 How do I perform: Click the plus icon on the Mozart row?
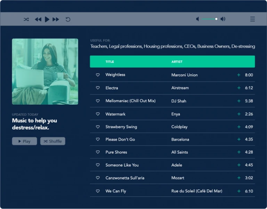point(239,178)
